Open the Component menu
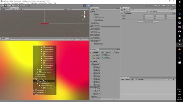The height and width of the screenshot is (102, 183). click(x=22, y=3)
